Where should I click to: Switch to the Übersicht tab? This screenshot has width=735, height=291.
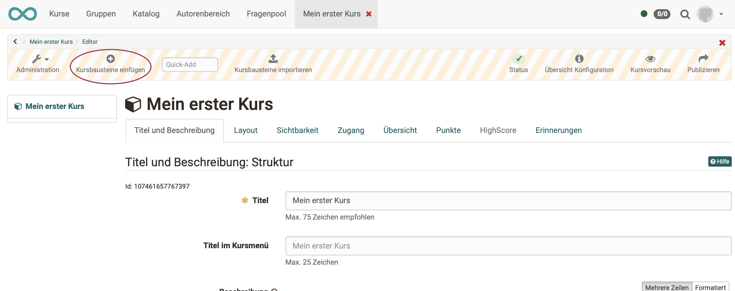400,130
